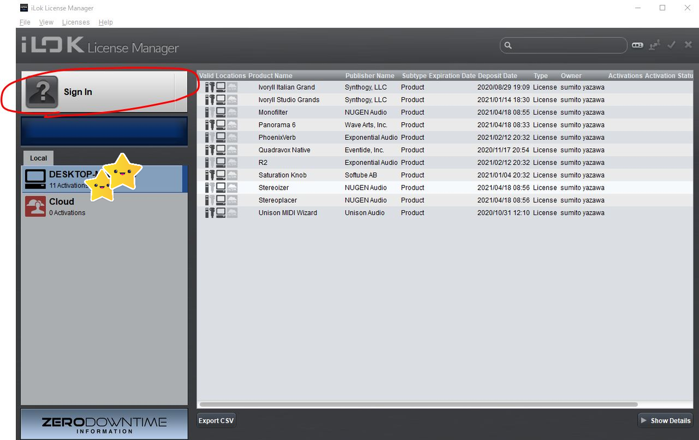This screenshot has width=699, height=440.
Task: Click the Valid Locations column header
Action: (x=223, y=75)
